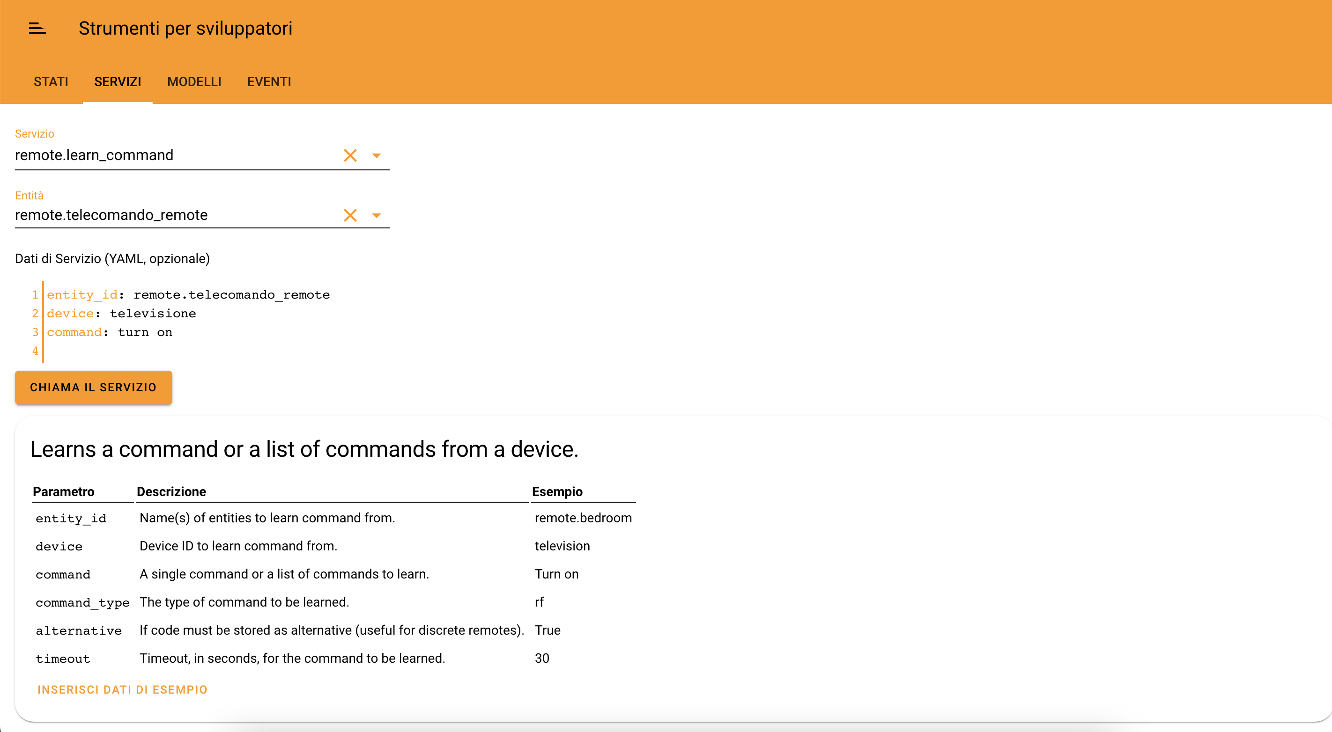The image size is (1332, 732).
Task: Click example value remote.bedroom
Action: pos(583,518)
